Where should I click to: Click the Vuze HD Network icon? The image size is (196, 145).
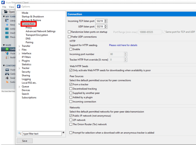pyautogui.click(x=7, y=70)
